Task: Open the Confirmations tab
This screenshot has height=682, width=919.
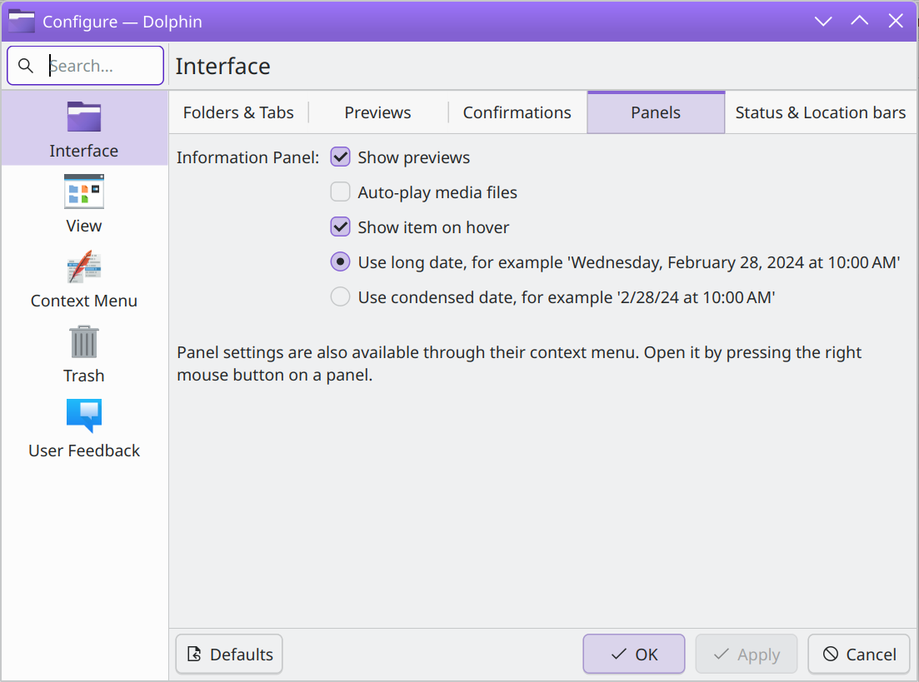Action: coord(517,112)
